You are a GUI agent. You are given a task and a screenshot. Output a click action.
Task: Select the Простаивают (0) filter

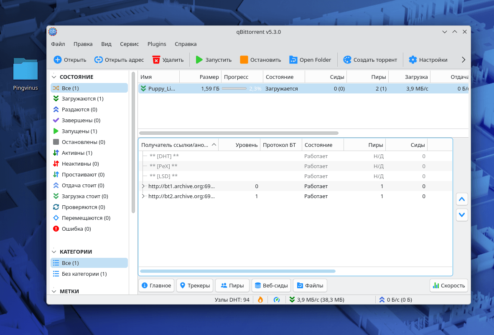pos(89,174)
